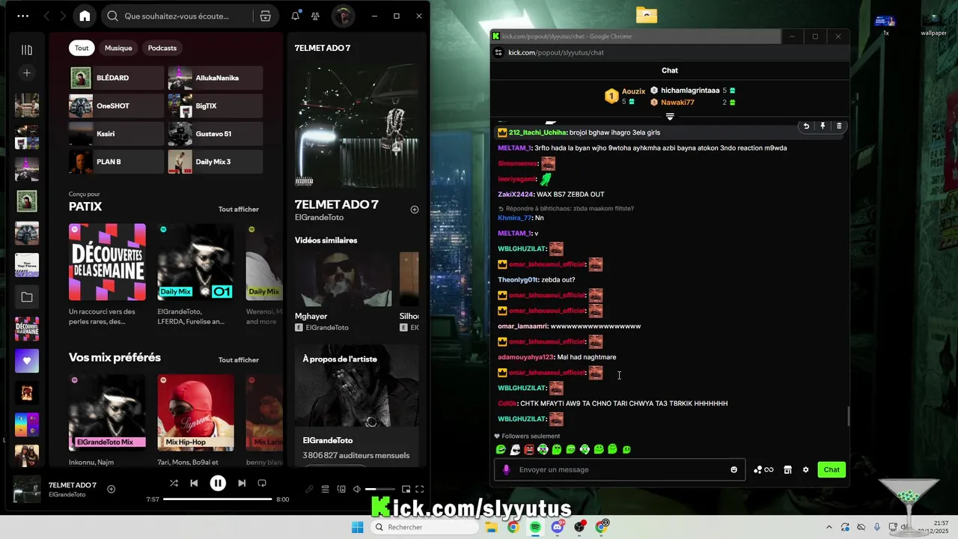Adjust the Spotify volume slider
Screen dimensions: 958x539
tap(380, 490)
